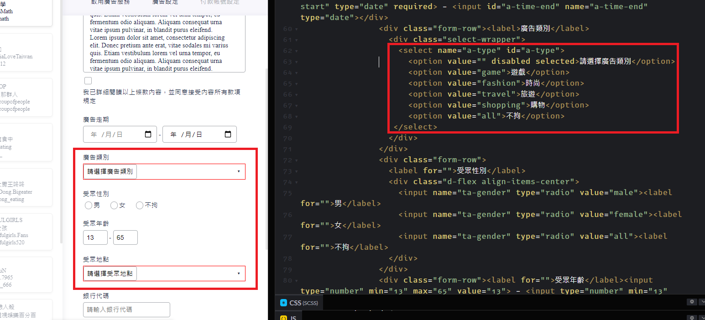Switch to the 啟用廣告服務 tab

tap(110, 2)
